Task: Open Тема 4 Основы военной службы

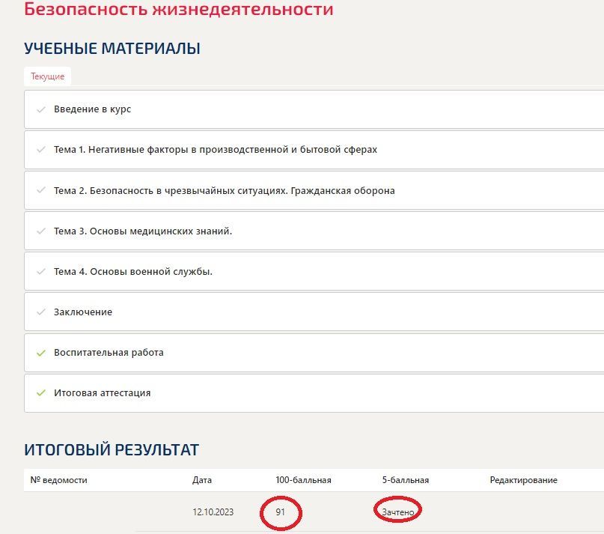Action: (x=314, y=271)
